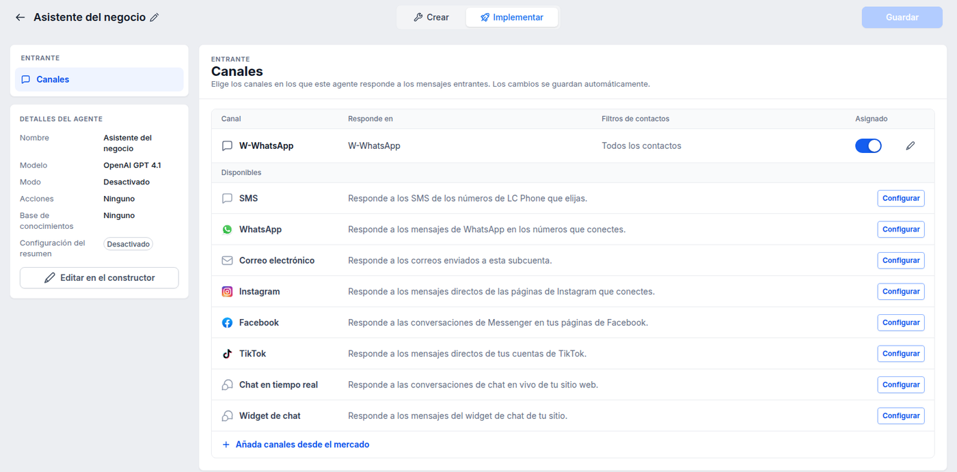957x472 pixels.
Task: Click the Instagram logo icon
Action: [228, 292]
